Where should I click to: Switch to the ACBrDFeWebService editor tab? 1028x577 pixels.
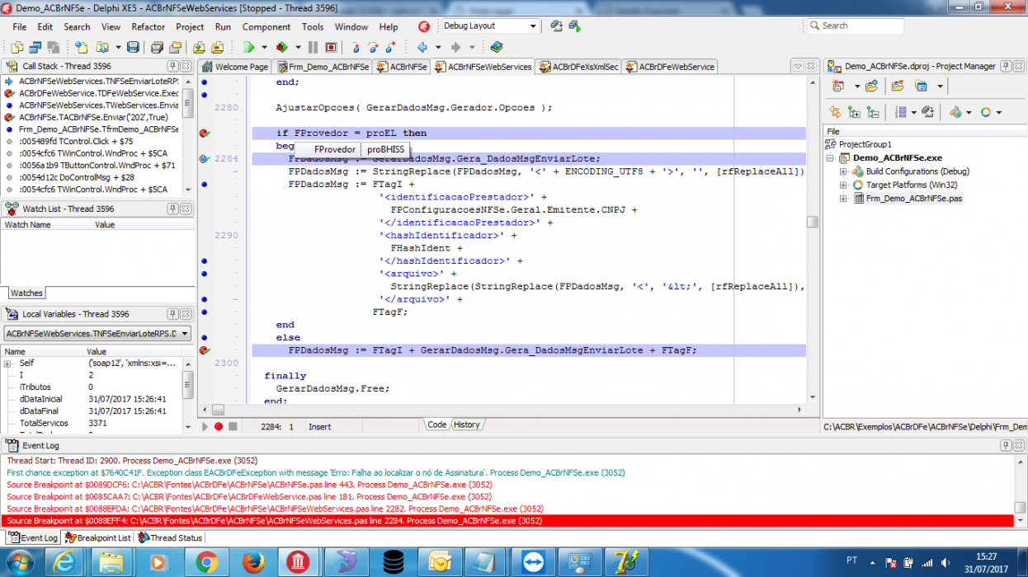670,67
